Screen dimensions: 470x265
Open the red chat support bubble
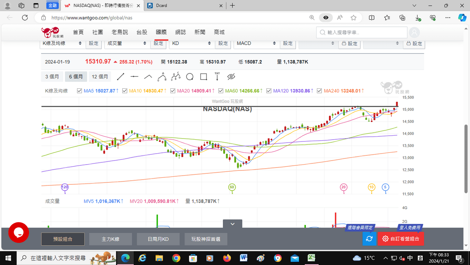tap(18, 232)
